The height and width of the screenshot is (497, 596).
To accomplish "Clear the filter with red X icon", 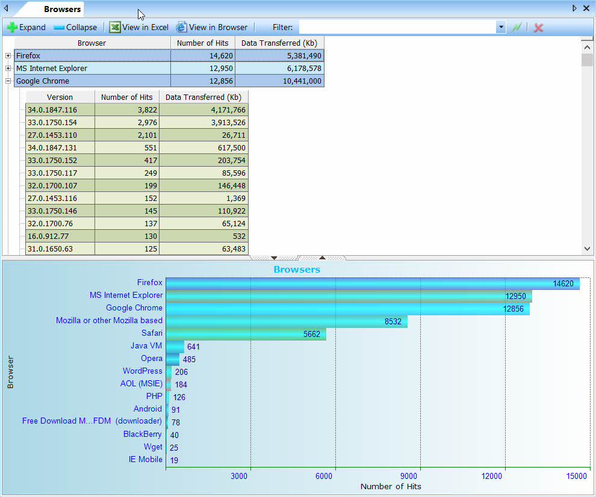I will pyautogui.click(x=538, y=27).
